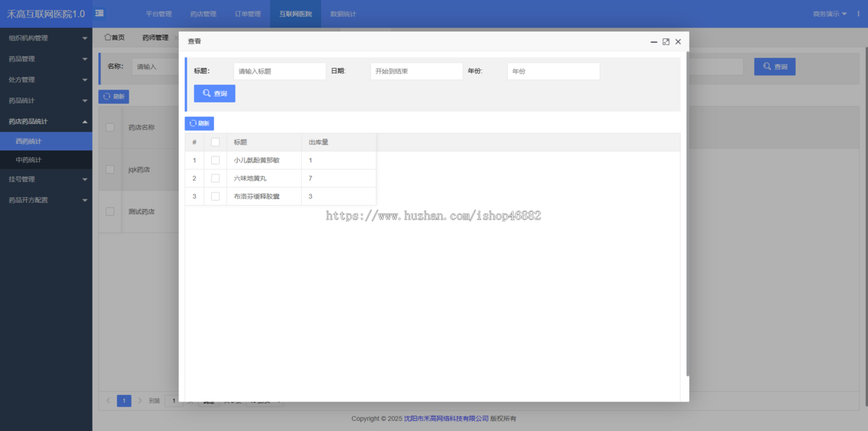The height and width of the screenshot is (431, 868).
Task: Go to previous page arrow in pagination
Action: [x=109, y=401]
